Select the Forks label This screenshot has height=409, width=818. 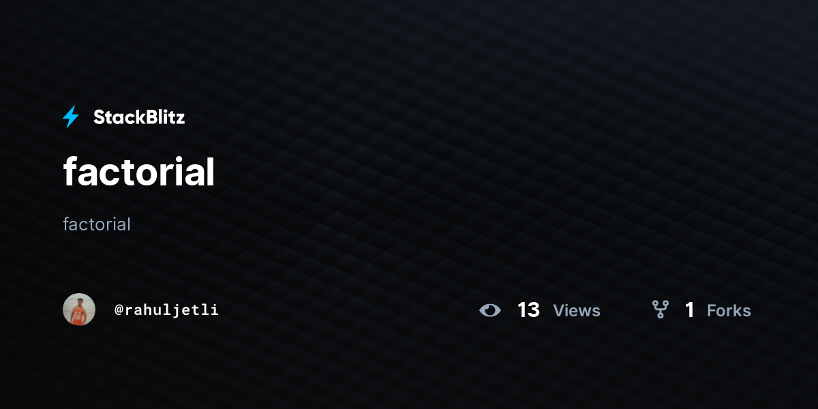point(729,310)
